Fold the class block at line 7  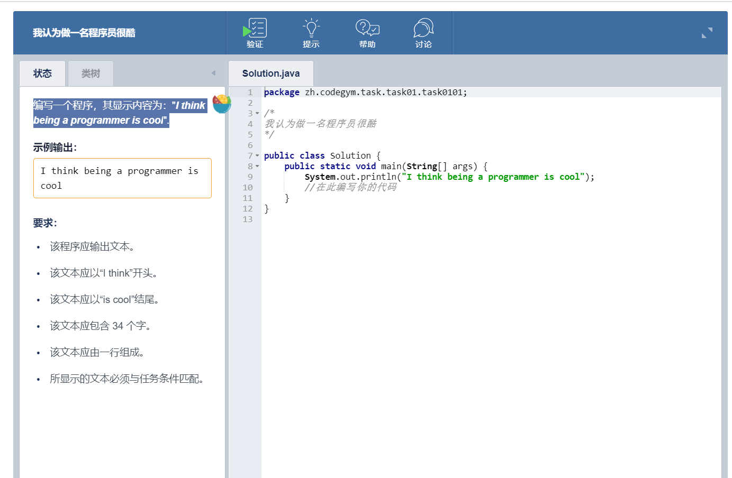point(257,155)
